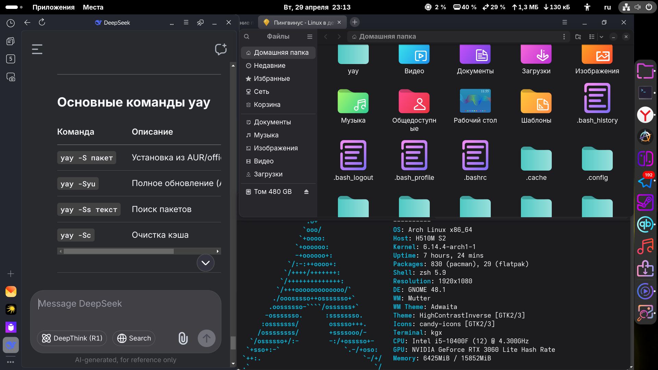Open system status menu with power icon
Screen dimensions: 658x370
point(637,7)
